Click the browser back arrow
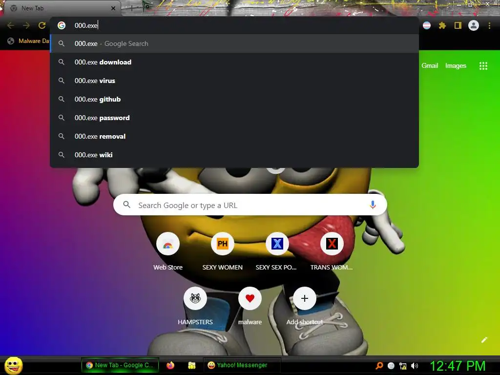Image resolution: width=500 pixels, height=375 pixels. pos(11,25)
